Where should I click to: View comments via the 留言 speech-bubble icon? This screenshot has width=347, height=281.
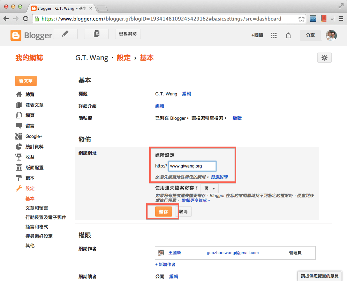pos(18,126)
